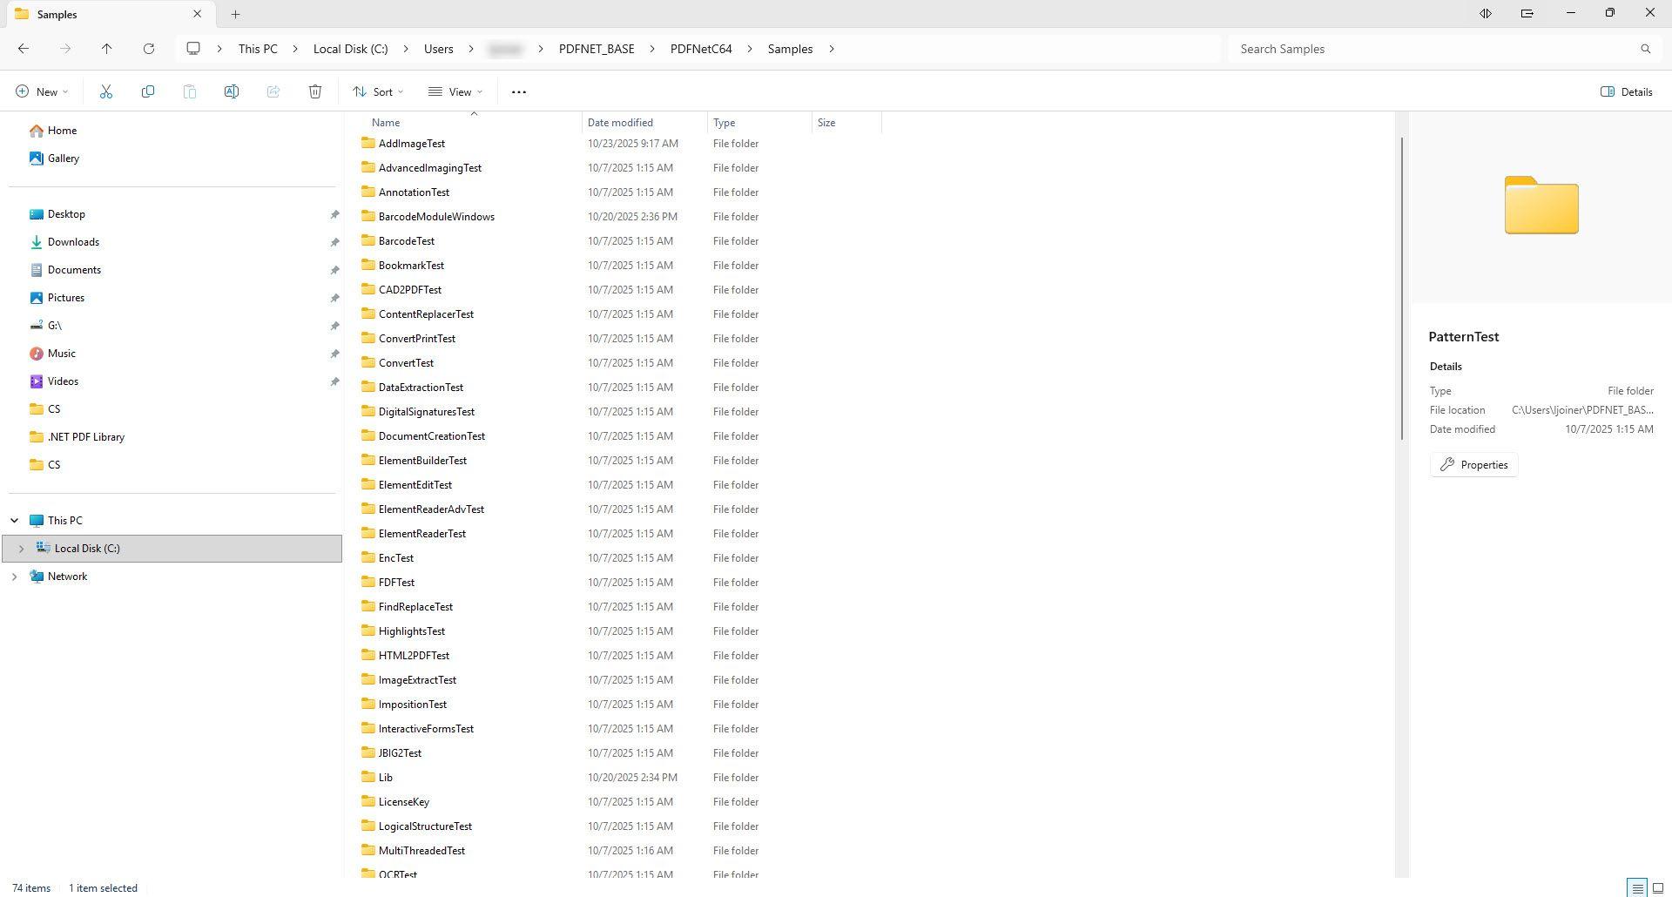This screenshot has height=897, width=1672.
Task: Click the search magnifier icon
Action: (1646, 49)
